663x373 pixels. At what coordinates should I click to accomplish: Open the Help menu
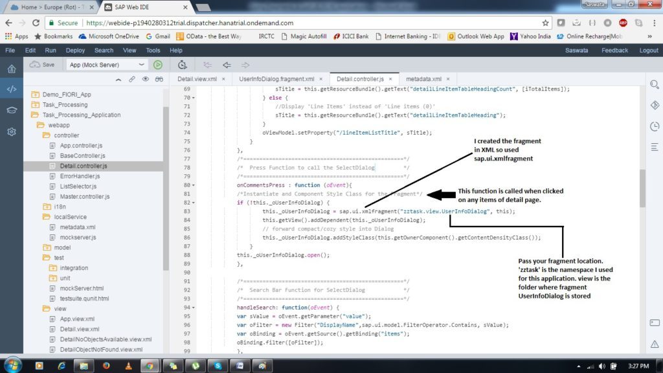coord(176,51)
